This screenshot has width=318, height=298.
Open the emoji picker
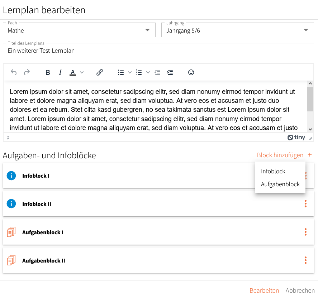[x=191, y=72]
